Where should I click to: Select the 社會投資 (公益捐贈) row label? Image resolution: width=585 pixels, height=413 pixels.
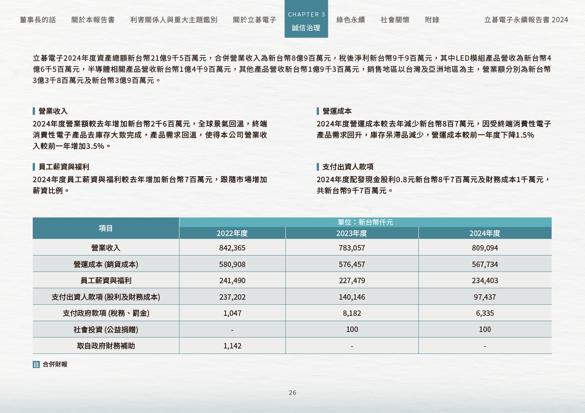[x=106, y=330]
